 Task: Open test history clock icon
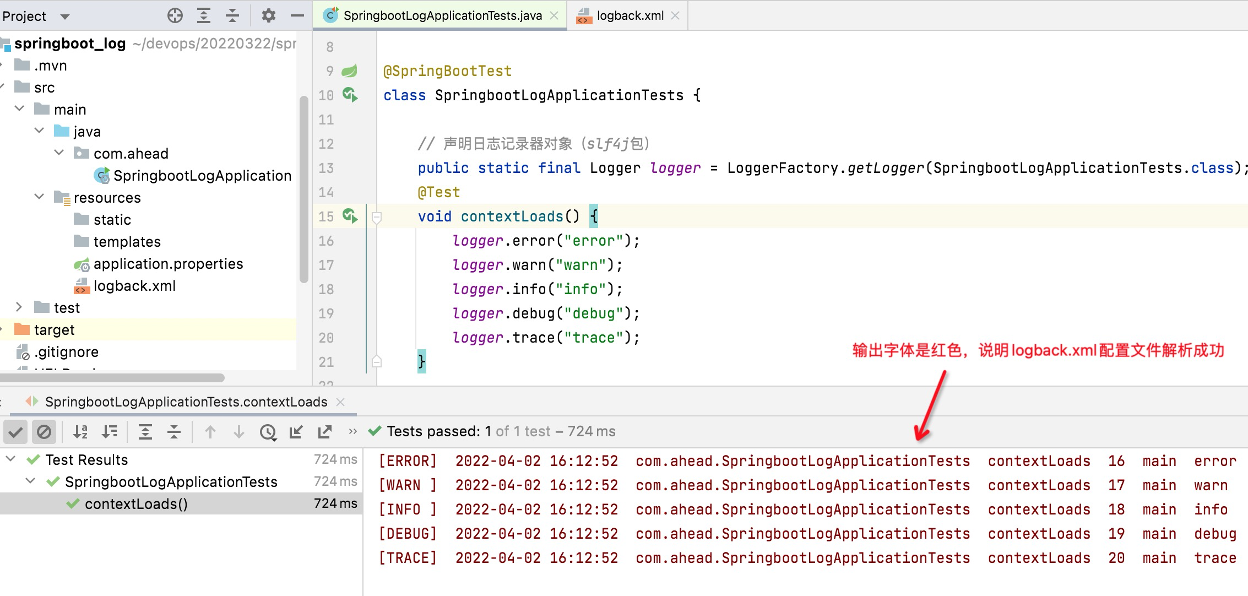(268, 432)
